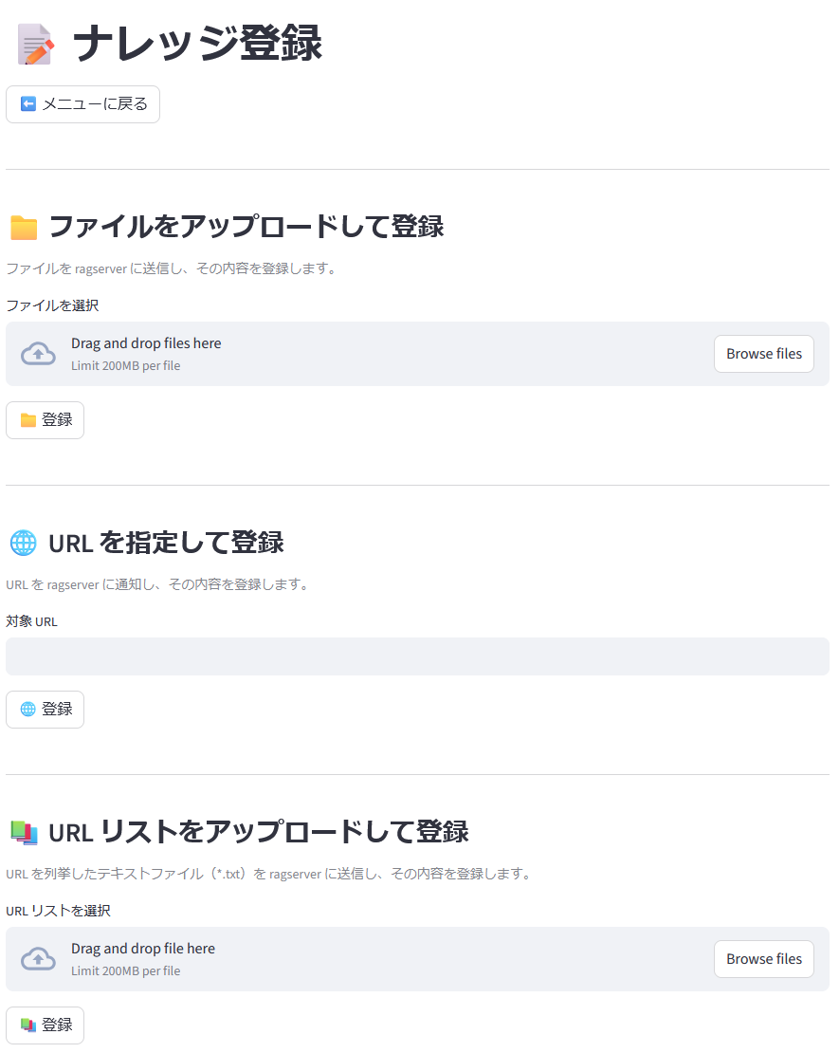Click the small globe icon inside the 登録 button
The image size is (839, 1053).
point(28,710)
